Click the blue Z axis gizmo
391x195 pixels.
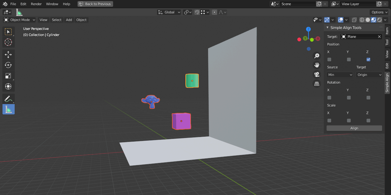pos(308,29)
